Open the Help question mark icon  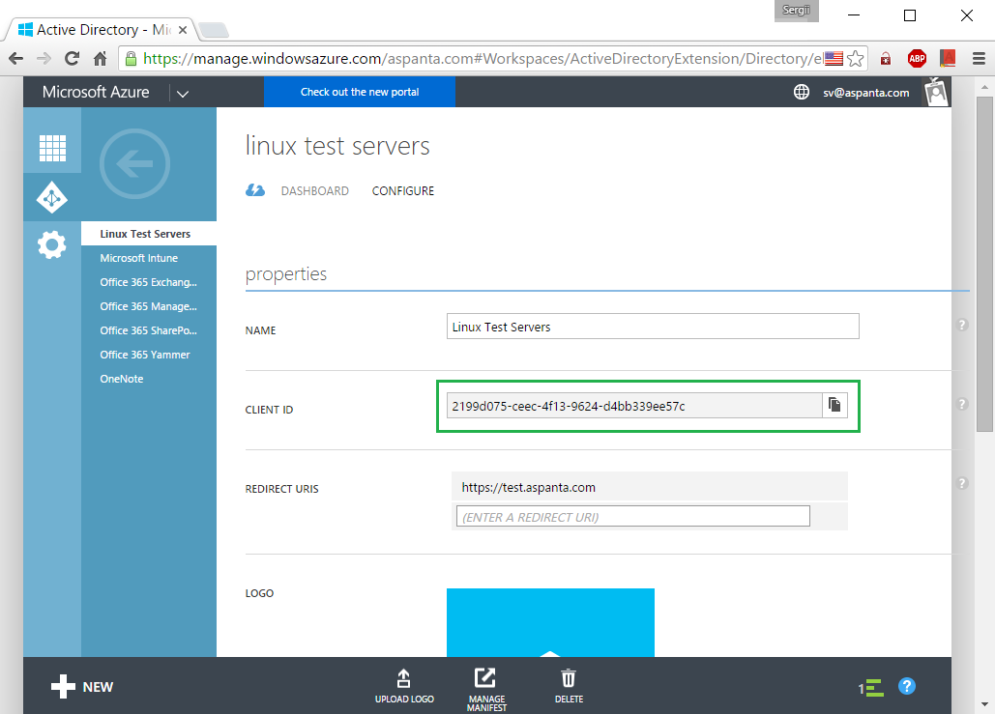pyautogui.click(x=907, y=686)
